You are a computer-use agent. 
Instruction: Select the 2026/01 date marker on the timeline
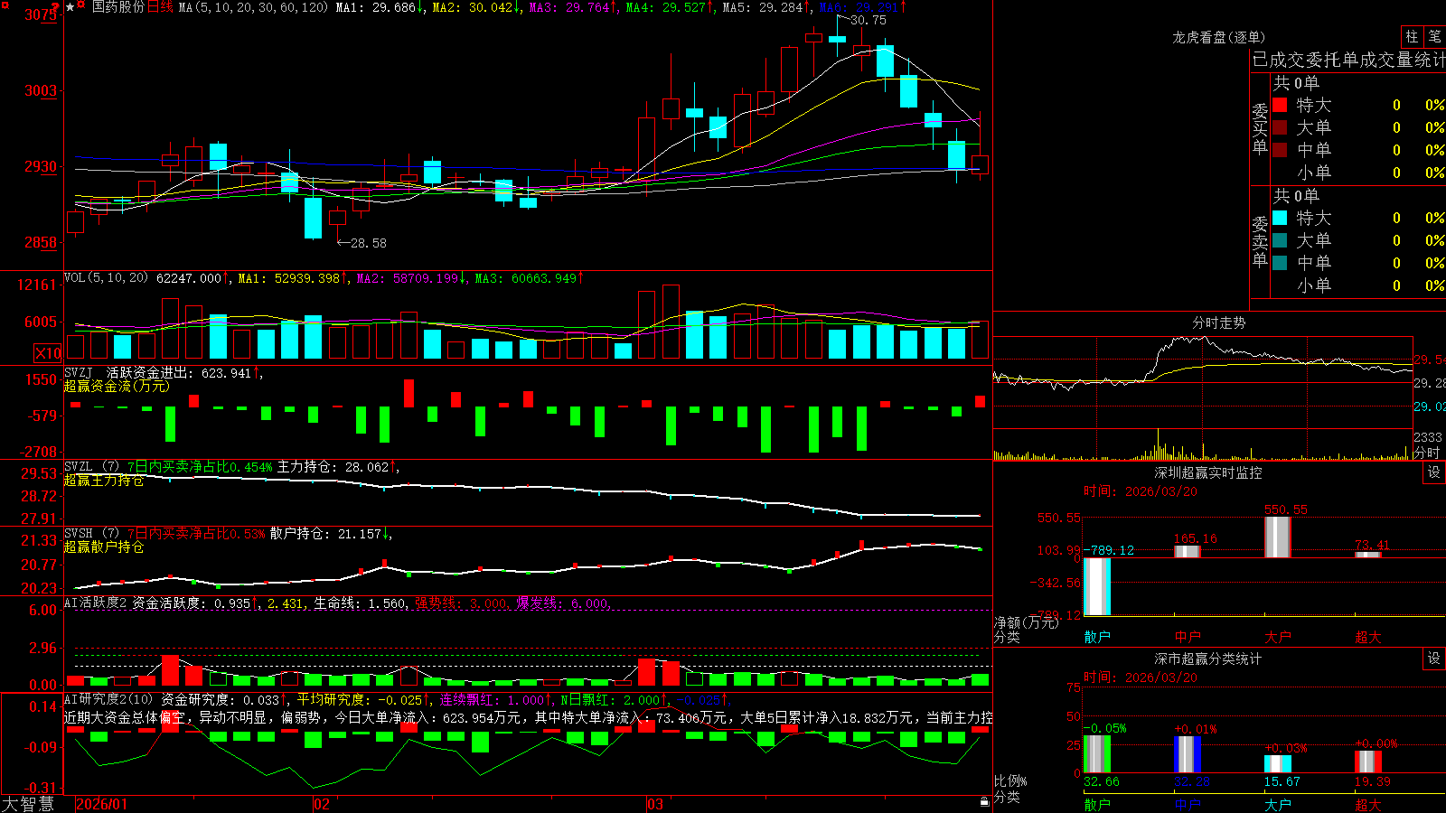[x=102, y=804]
